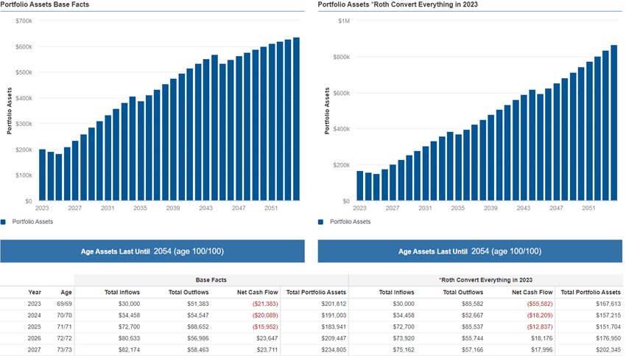Click the 'Portfolio Assets Base Facts' chart title

(x=46, y=5)
